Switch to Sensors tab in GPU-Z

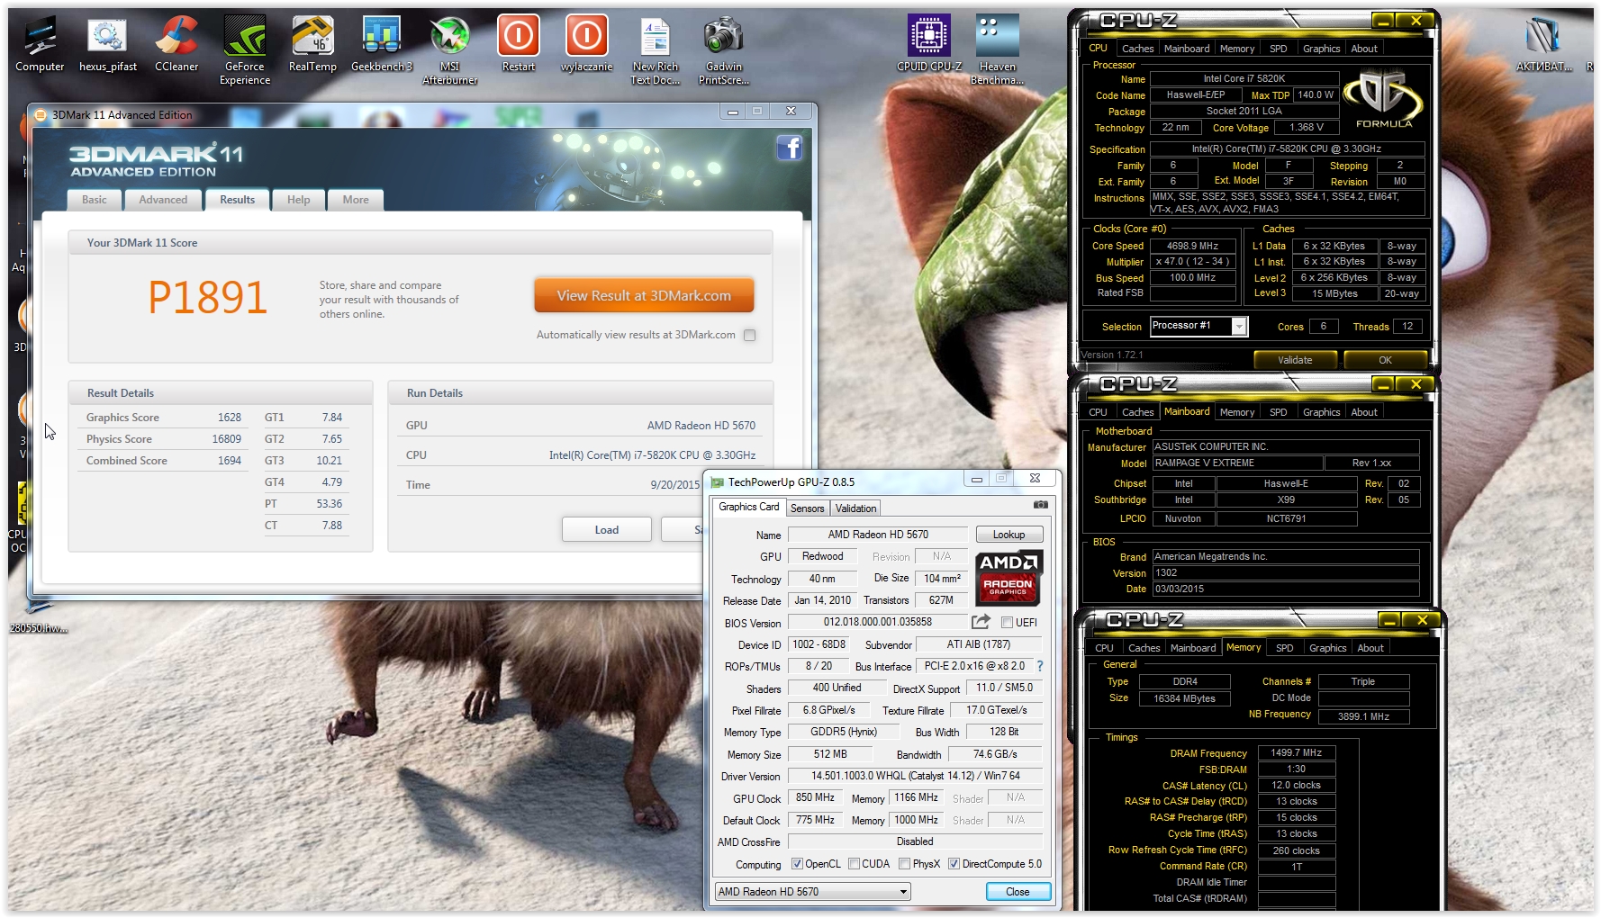807,508
